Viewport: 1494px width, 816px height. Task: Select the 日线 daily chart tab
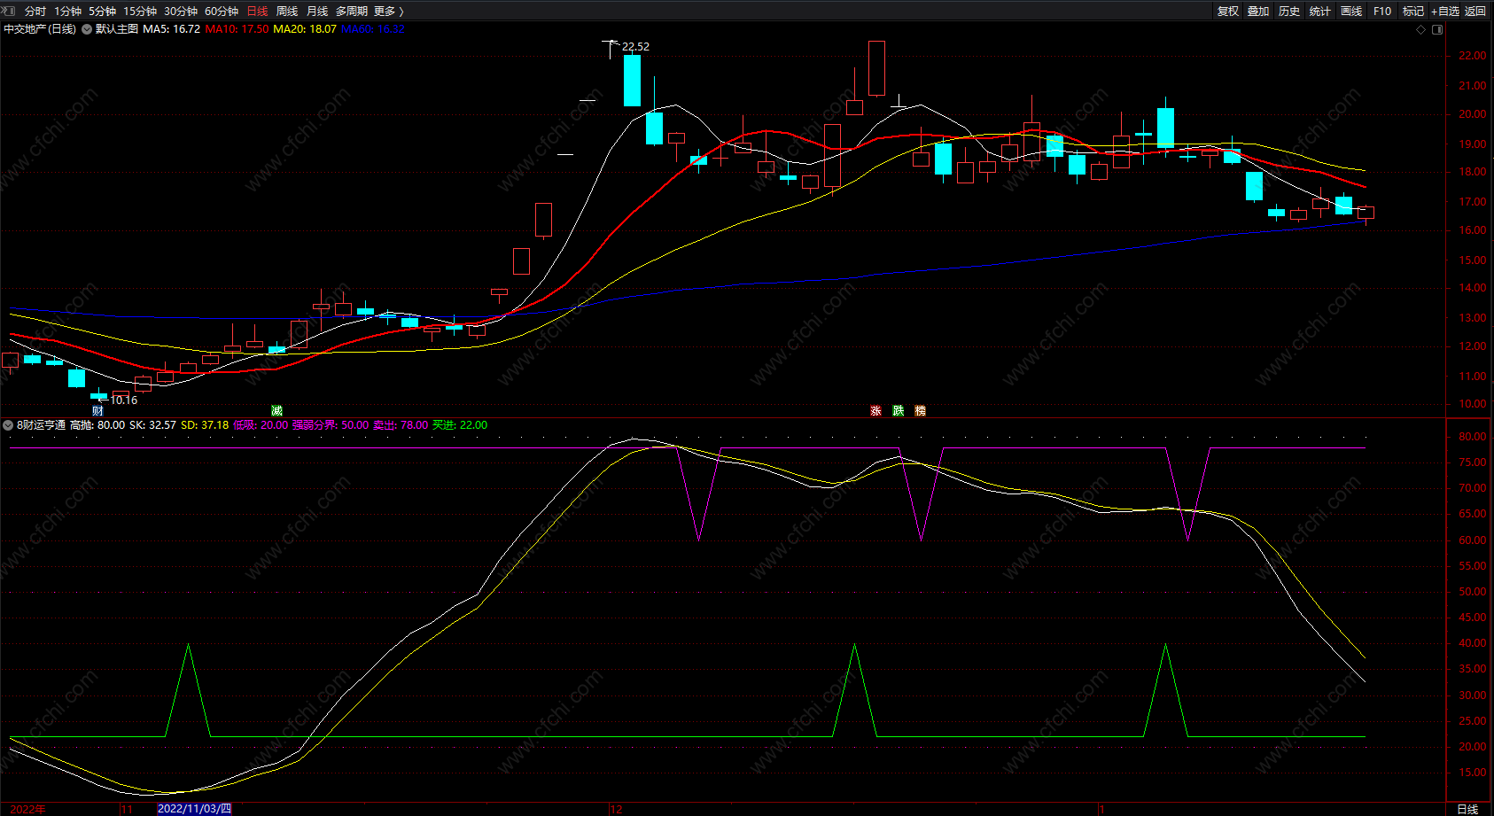(257, 12)
